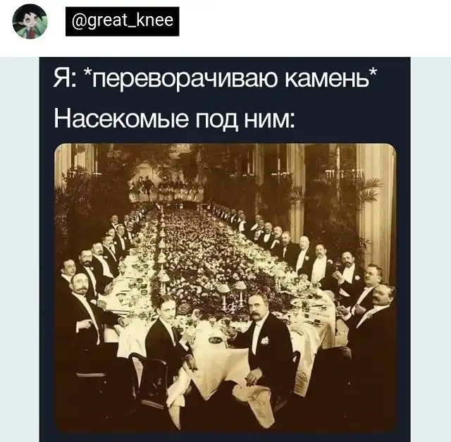Click the white napkin draped in foreground
This screenshot has width=451, height=442.
tap(253, 403)
